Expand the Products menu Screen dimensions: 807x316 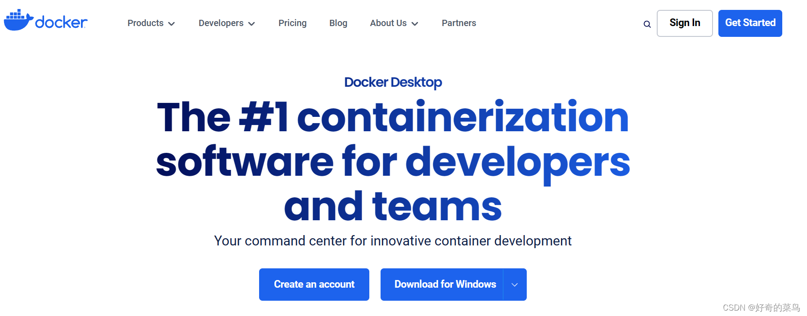pos(151,23)
